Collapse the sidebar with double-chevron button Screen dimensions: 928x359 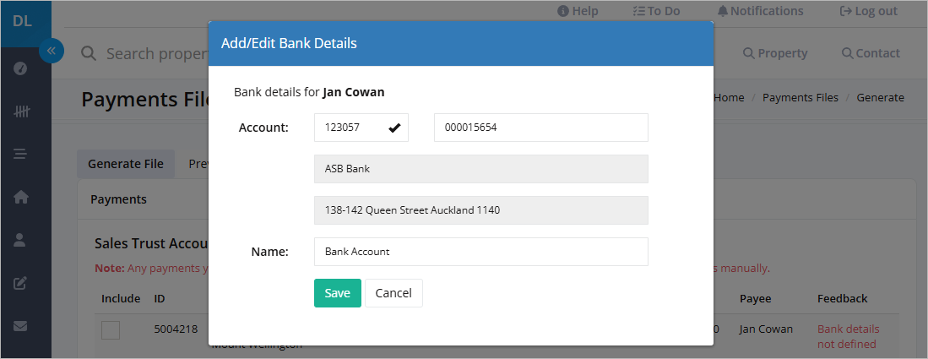point(52,51)
